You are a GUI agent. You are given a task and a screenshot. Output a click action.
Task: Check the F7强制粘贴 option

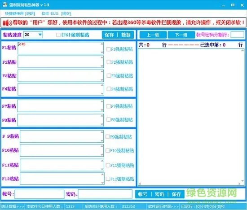pyautogui.click(x=108, y=106)
